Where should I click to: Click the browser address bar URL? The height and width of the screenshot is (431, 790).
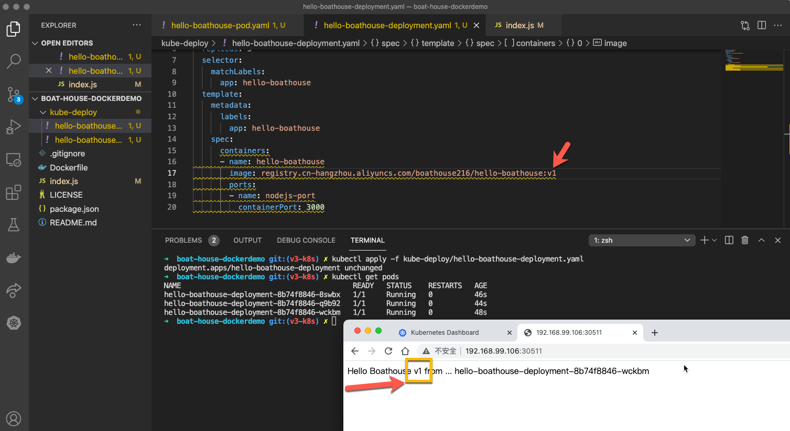tap(503, 351)
